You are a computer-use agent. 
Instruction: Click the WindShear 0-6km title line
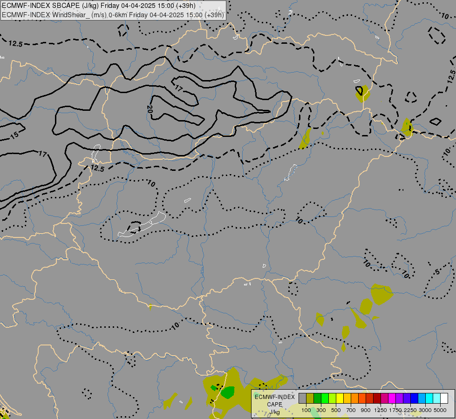pyautogui.click(x=113, y=14)
